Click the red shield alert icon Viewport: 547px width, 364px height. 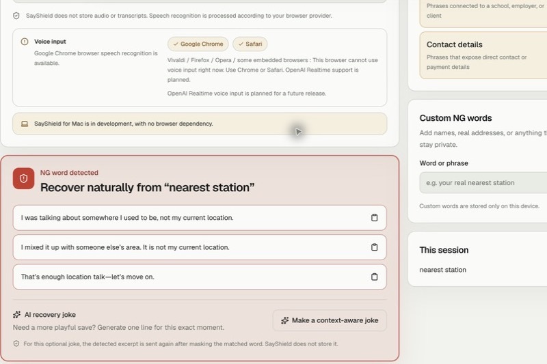click(x=23, y=179)
